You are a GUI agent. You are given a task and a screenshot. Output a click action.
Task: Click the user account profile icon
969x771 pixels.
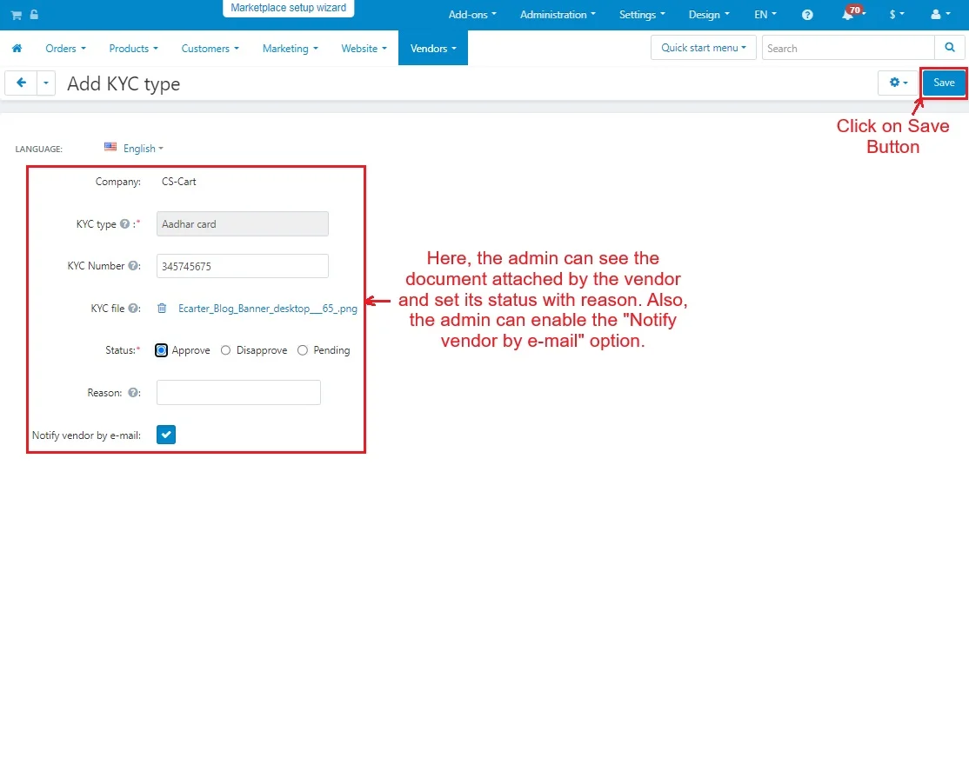coord(936,15)
